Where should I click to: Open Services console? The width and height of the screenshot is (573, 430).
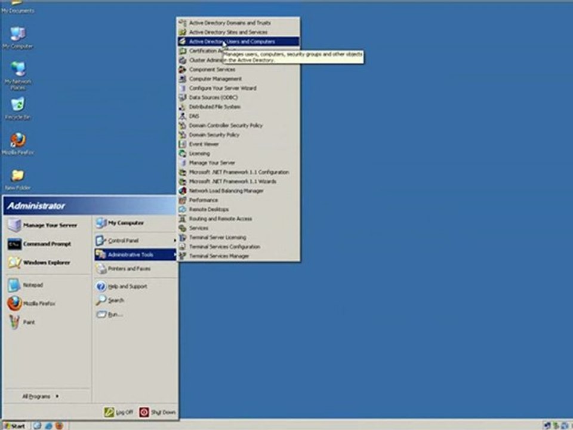tap(238, 228)
